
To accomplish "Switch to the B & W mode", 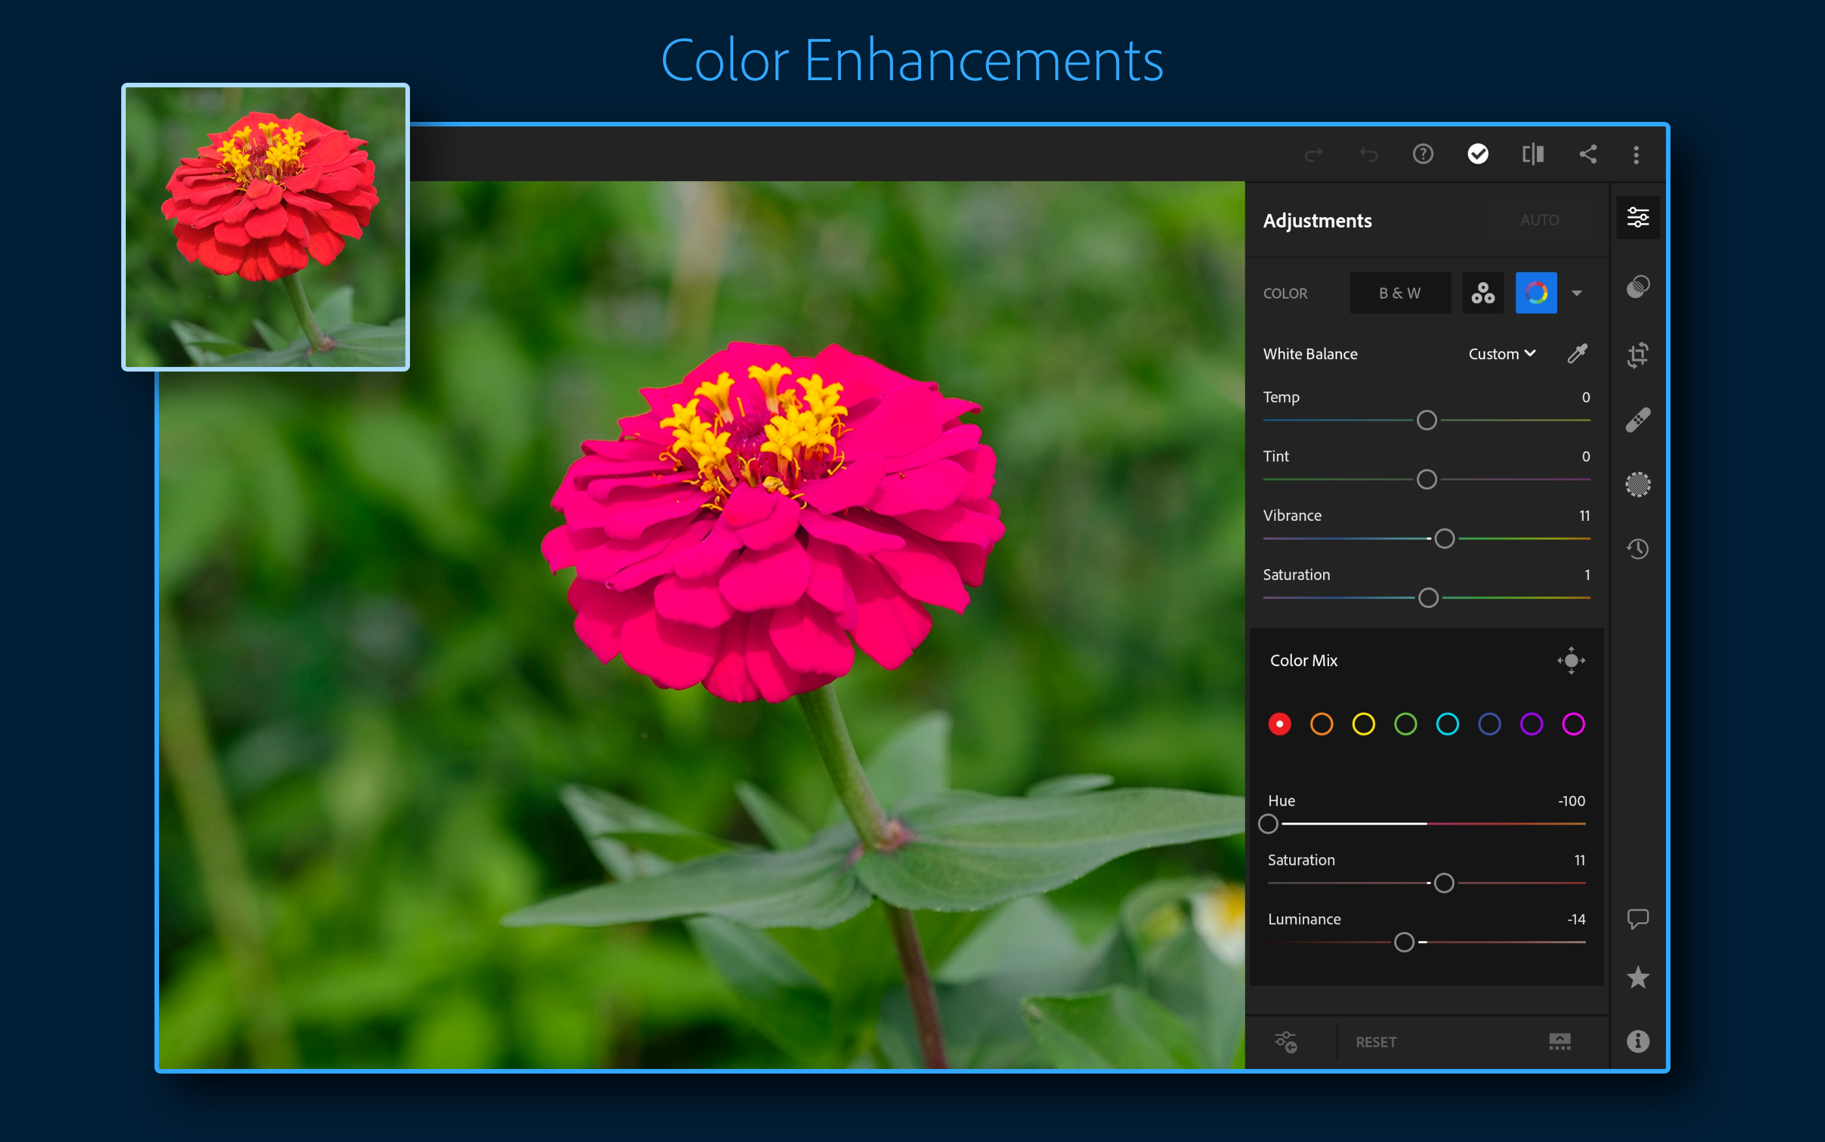I will click(1399, 293).
